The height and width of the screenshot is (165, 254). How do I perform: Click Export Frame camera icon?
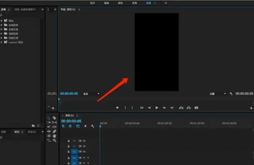[196, 108]
